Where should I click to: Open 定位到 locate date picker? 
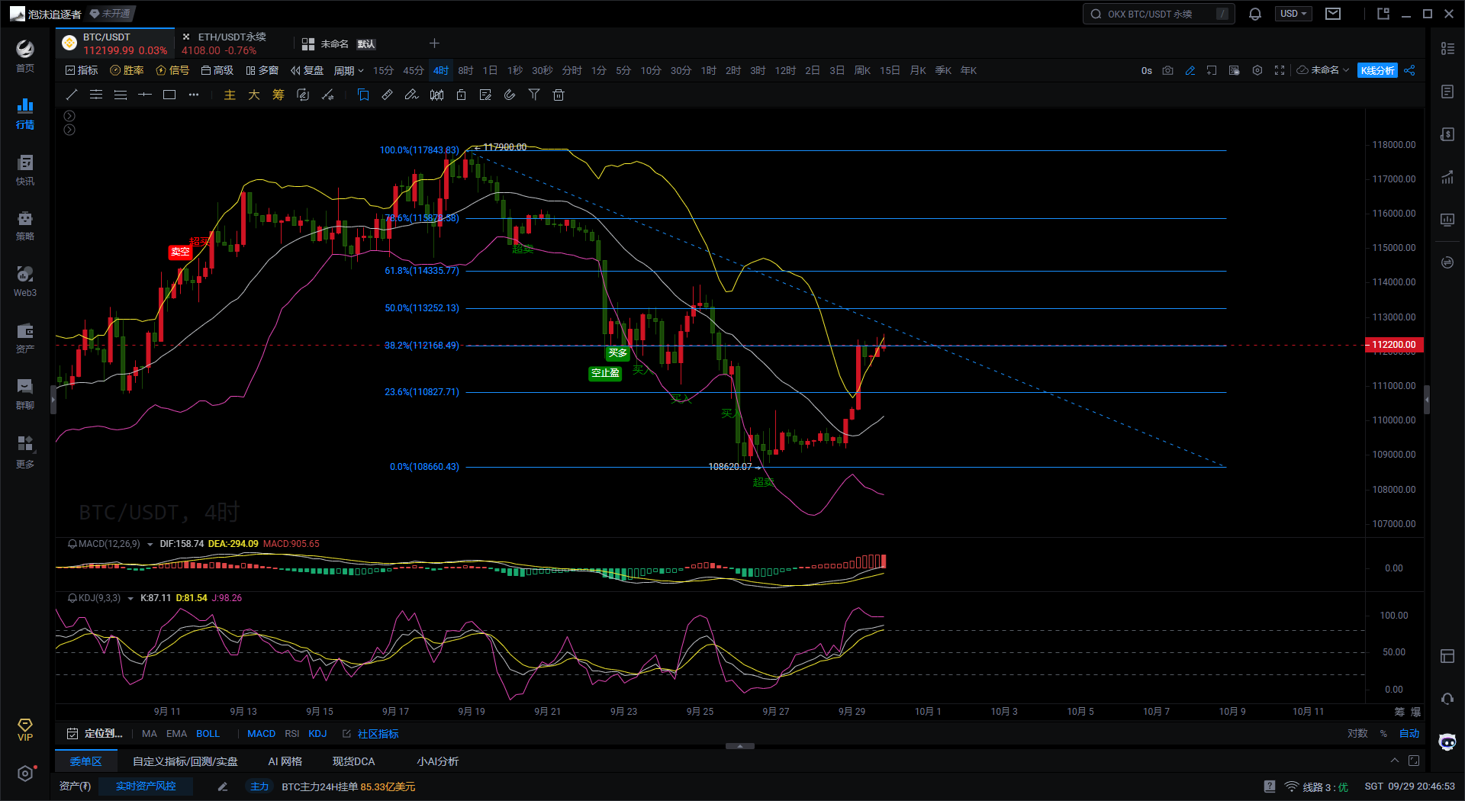pos(95,733)
